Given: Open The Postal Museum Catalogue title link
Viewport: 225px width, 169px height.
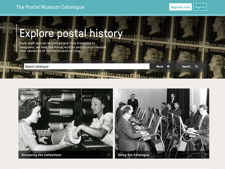Looking at the screenshot, I should tap(50, 7).
